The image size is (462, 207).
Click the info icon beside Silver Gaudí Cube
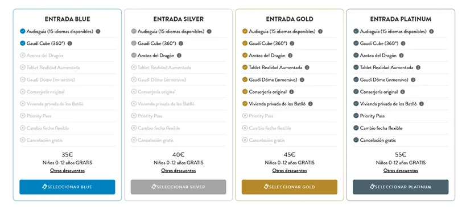(181, 44)
